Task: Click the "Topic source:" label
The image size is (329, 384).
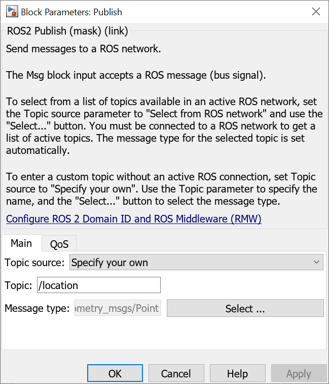Action: click(34, 263)
